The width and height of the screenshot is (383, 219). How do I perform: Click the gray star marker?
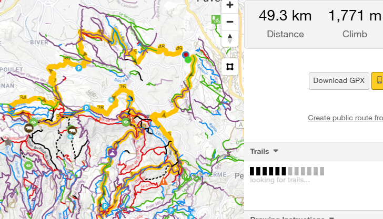click(x=7, y=142)
